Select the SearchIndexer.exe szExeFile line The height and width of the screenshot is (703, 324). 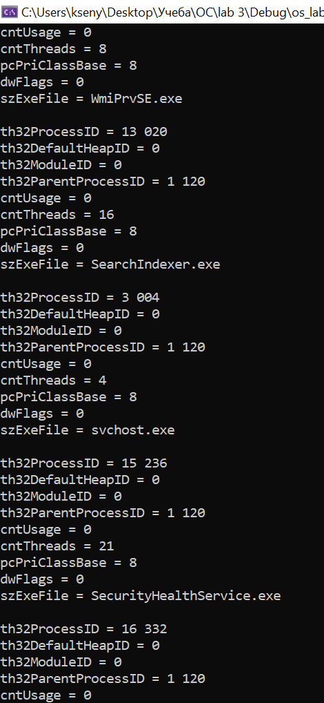(110, 264)
